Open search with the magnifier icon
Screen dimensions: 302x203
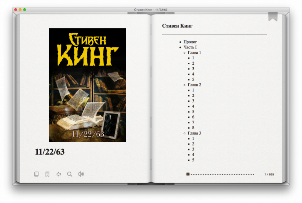point(70,174)
